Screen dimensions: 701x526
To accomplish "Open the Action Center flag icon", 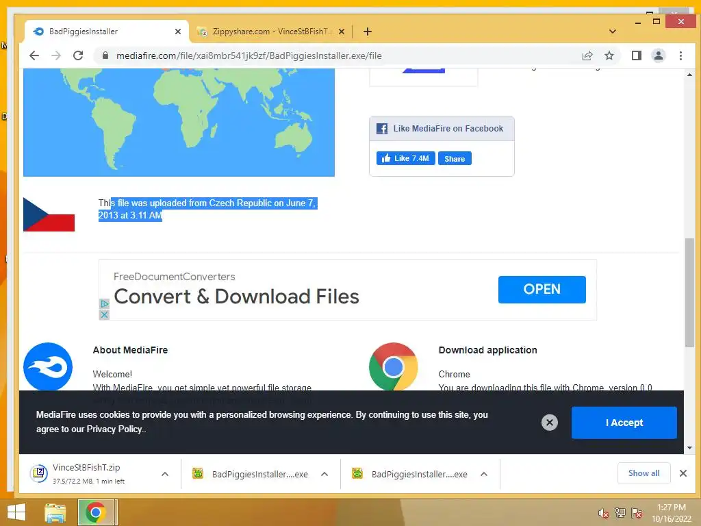I will [x=637, y=513].
